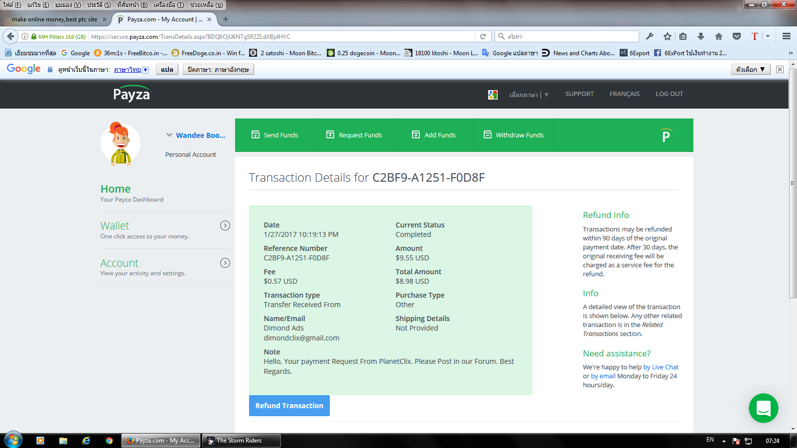Close the Google translate bar
797x448 pixels.
780,69
